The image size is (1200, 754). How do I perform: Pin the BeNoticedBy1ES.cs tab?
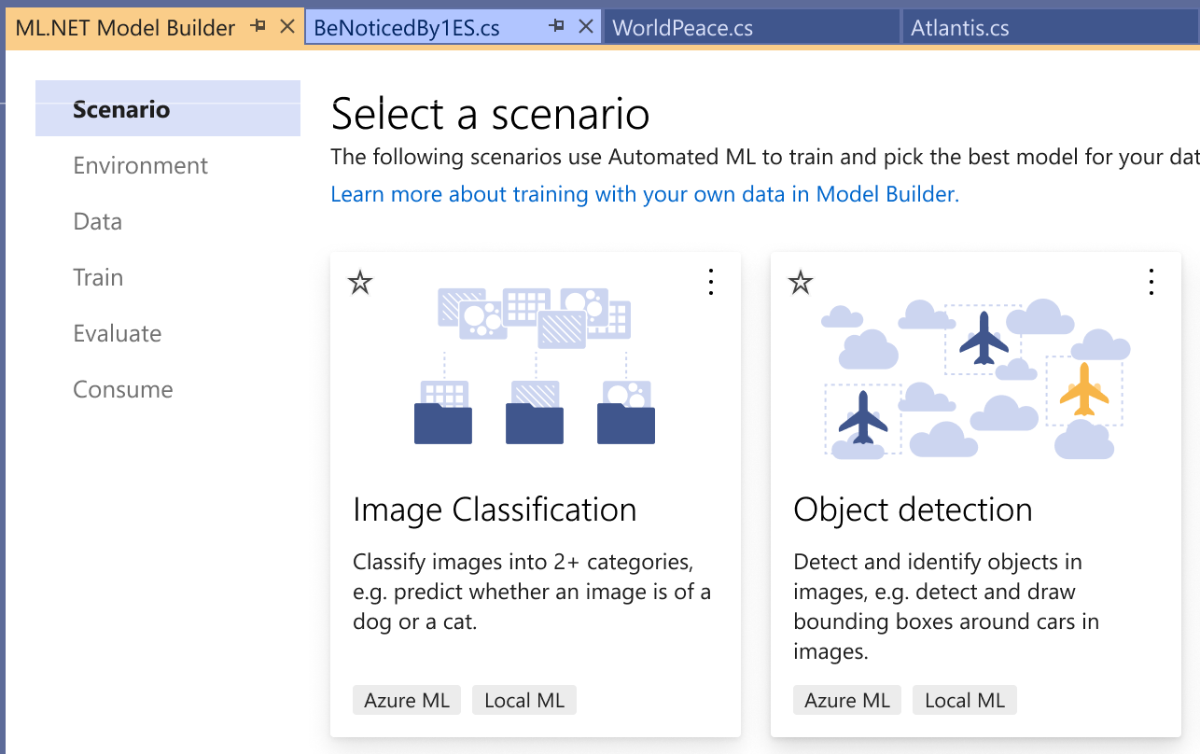pyautogui.click(x=557, y=27)
